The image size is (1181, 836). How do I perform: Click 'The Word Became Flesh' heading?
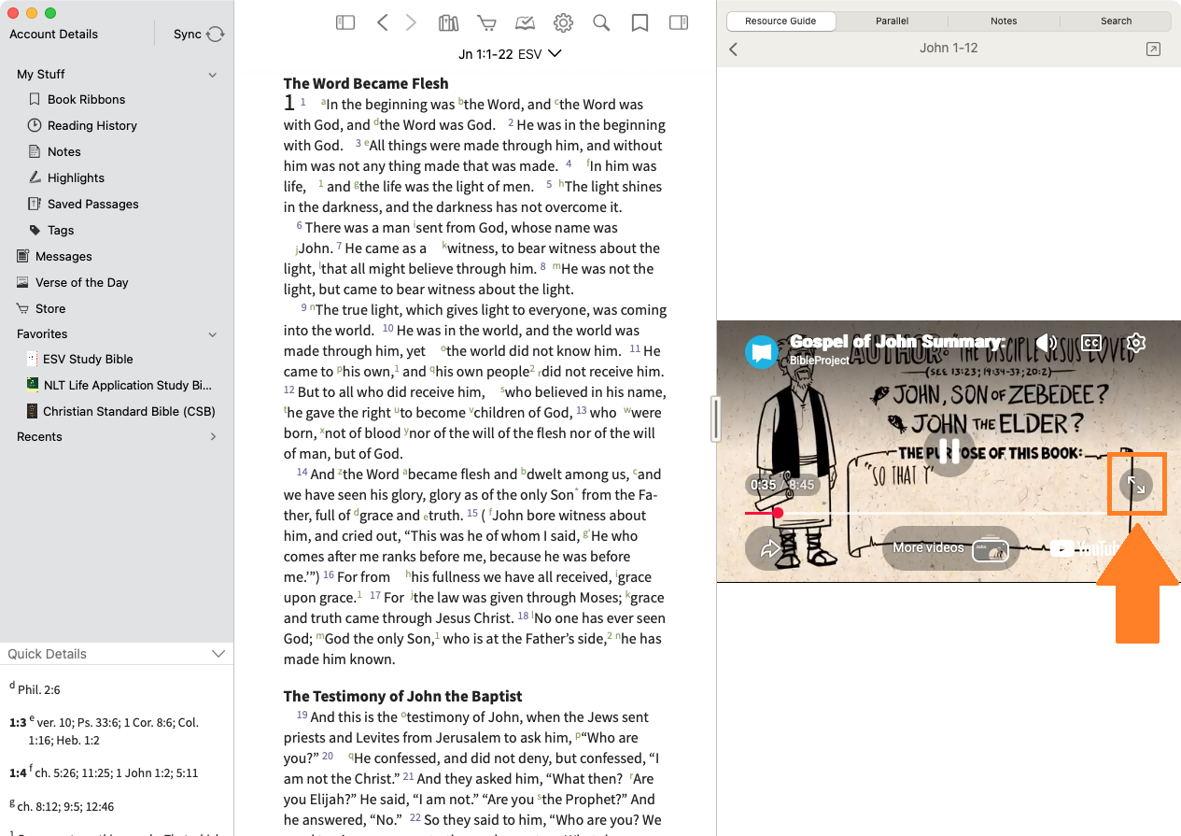[x=366, y=83]
